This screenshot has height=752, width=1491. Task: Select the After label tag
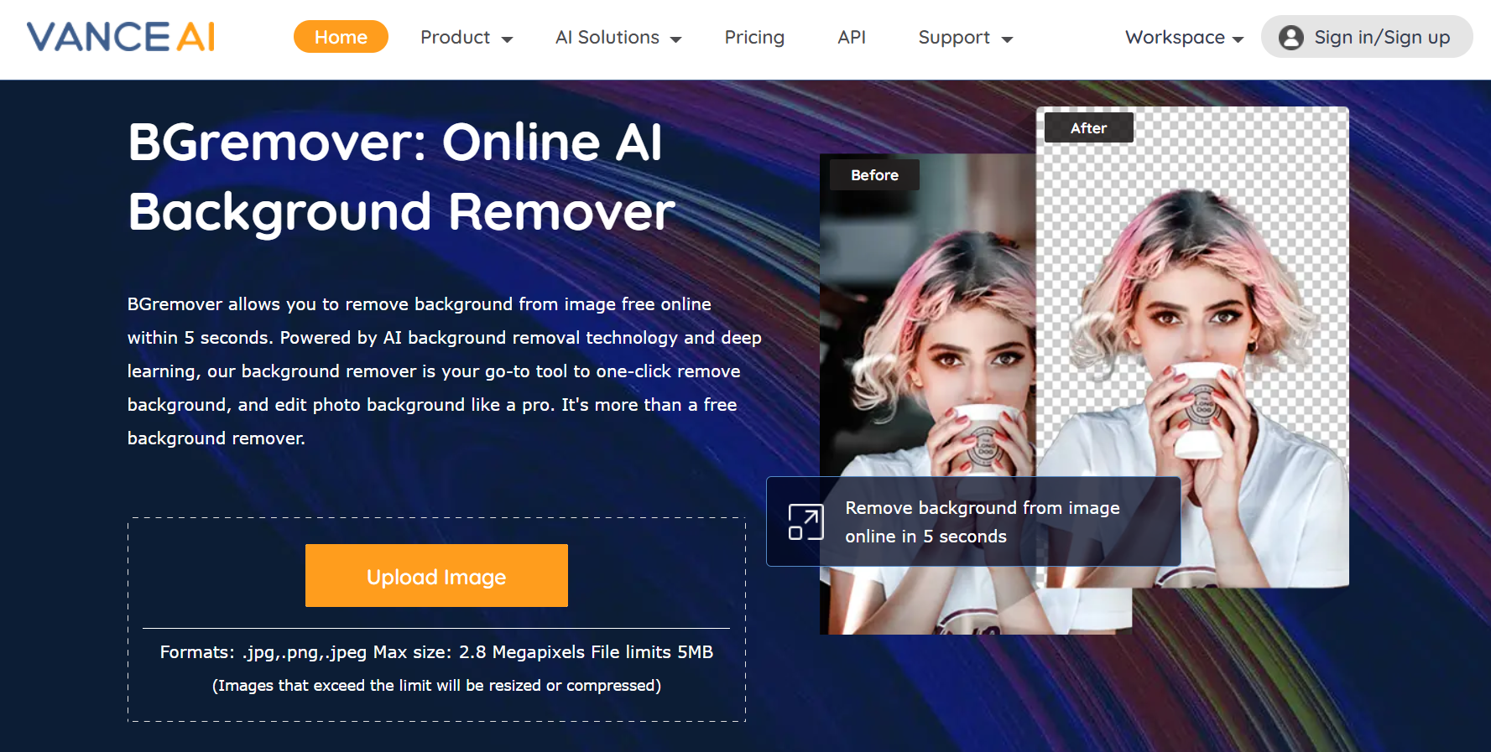click(x=1088, y=128)
